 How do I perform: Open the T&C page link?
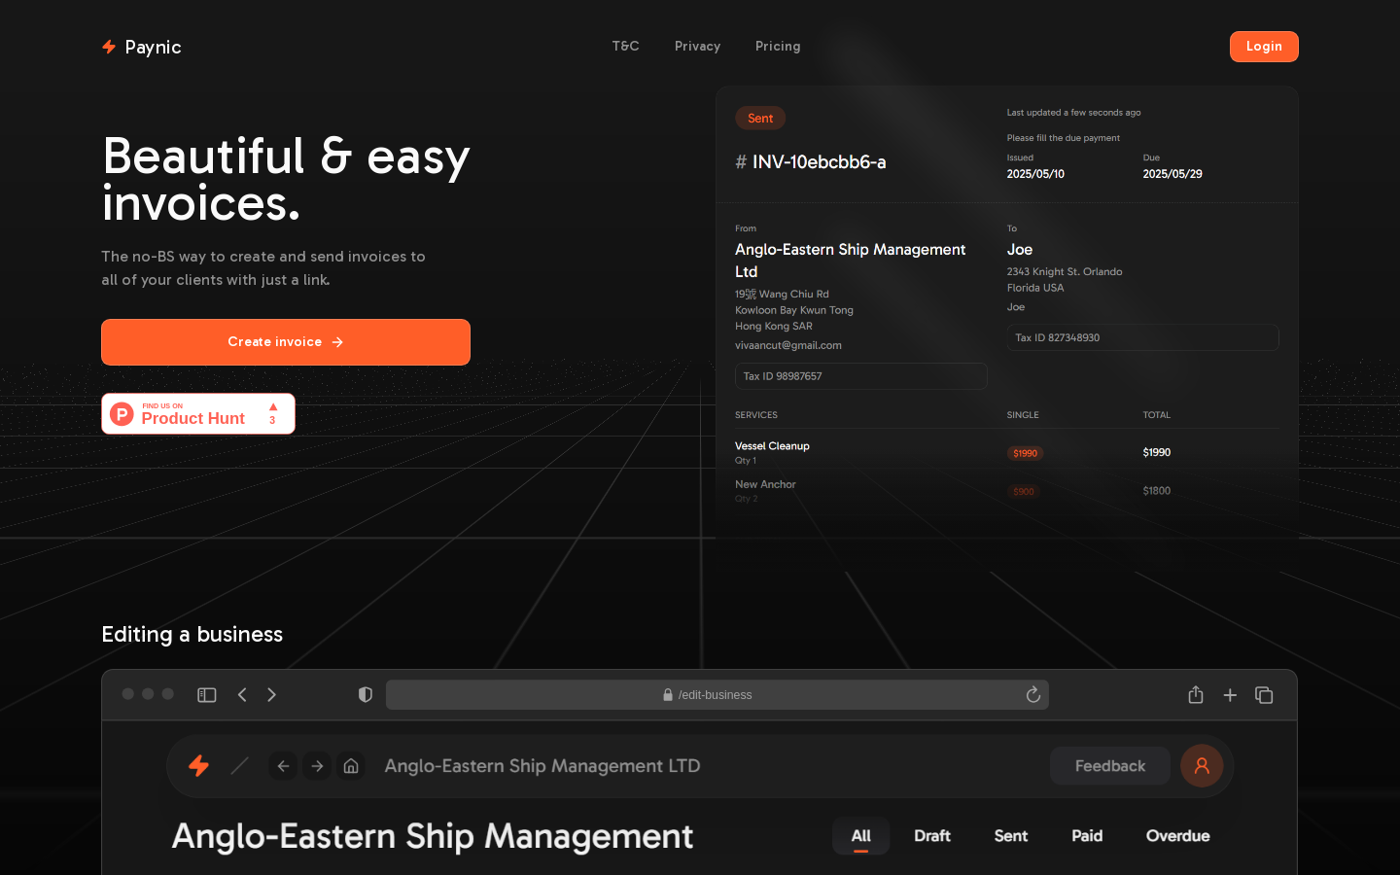pyautogui.click(x=625, y=47)
